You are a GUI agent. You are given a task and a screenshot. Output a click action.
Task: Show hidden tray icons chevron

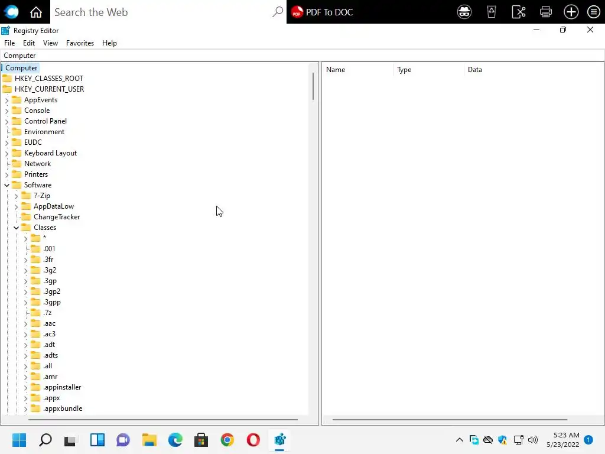[x=459, y=440]
